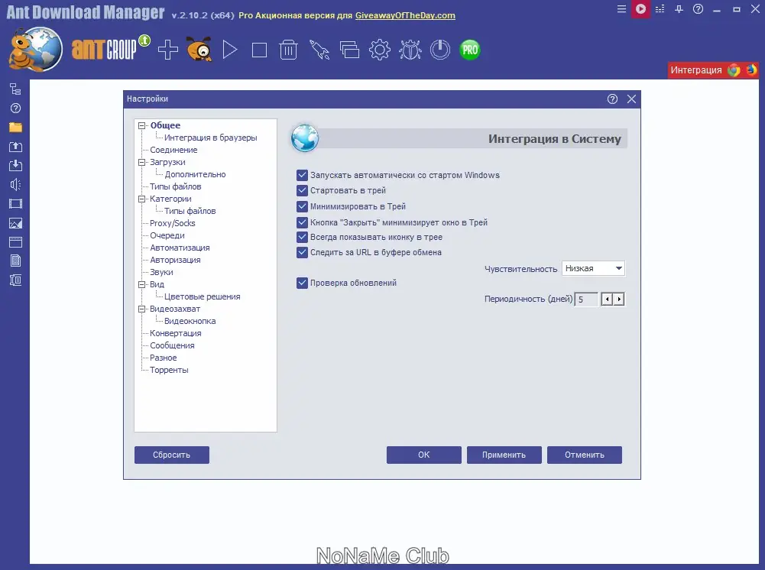Select Авторизация in settings tree
Viewport: 765px width, 570px height.
(175, 260)
